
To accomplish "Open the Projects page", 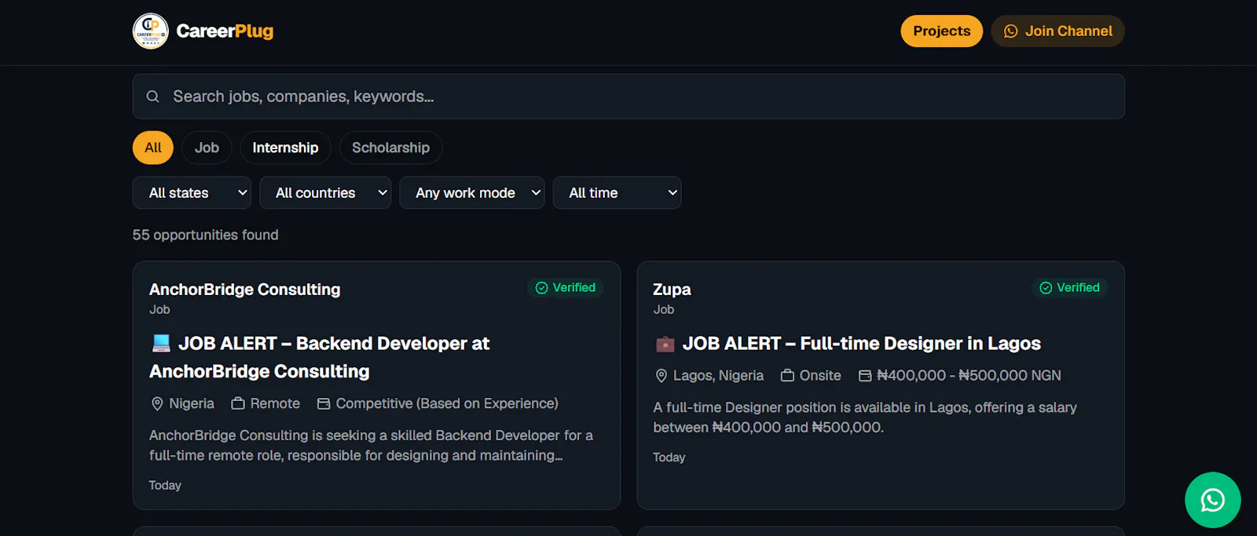I will 941,31.
